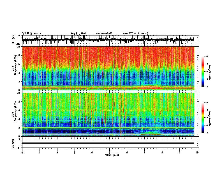Click the "6" minute tick on time axis
The height and width of the screenshot is (171, 222).
tap(127, 153)
